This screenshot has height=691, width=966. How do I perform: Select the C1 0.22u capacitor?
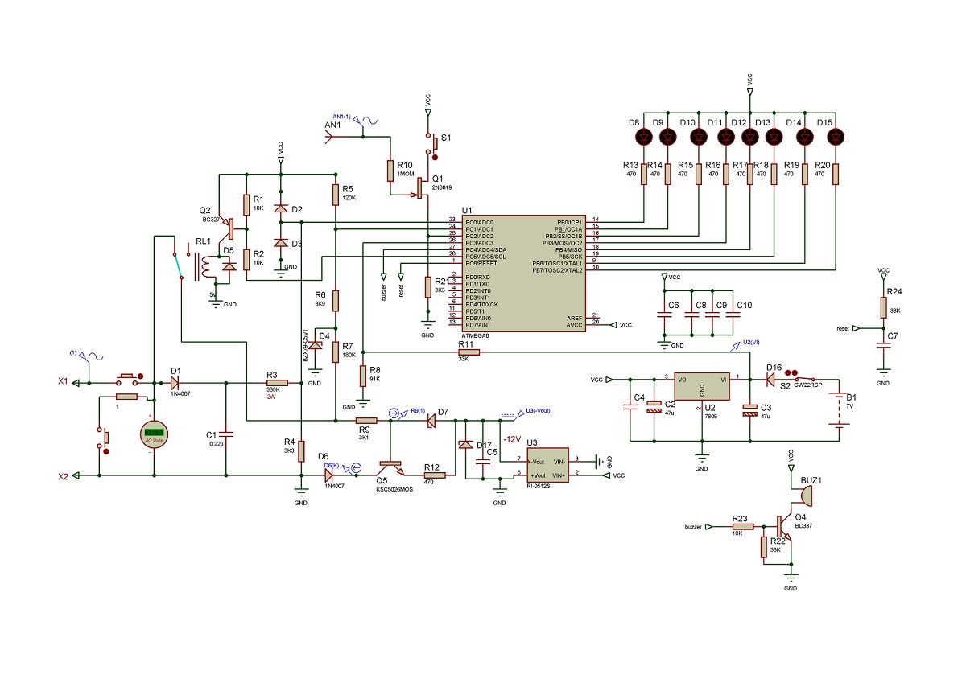point(225,434)
